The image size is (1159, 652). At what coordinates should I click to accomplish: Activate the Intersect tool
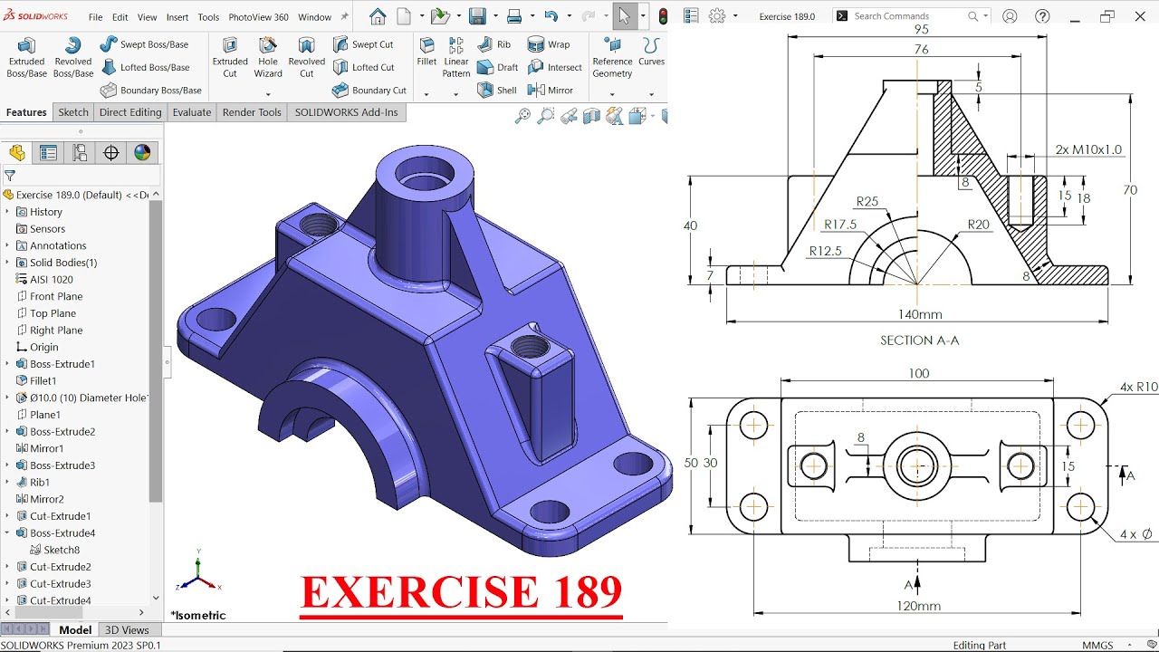point(555,67)
